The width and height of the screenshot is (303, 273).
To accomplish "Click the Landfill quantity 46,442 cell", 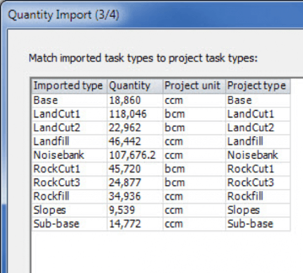I will 135,142.
